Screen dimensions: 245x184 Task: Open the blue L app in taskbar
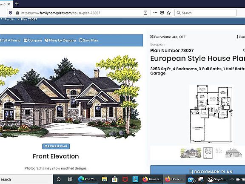135,179
